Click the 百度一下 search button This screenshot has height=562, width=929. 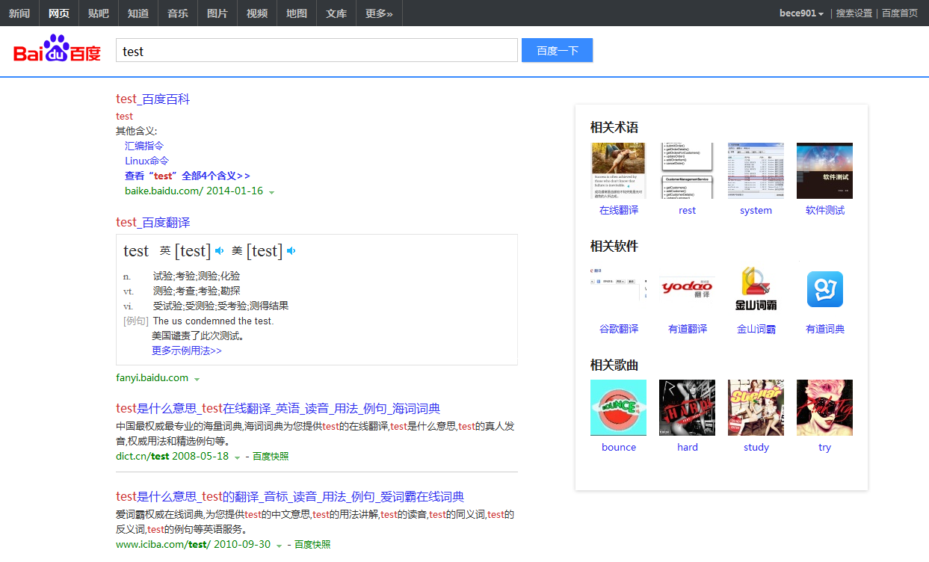(x=557, y=50)
